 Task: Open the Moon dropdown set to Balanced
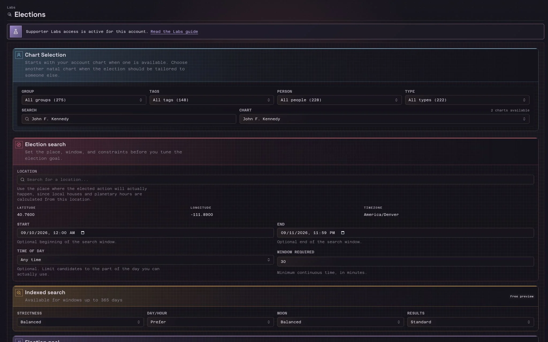(x=340, y=322)
